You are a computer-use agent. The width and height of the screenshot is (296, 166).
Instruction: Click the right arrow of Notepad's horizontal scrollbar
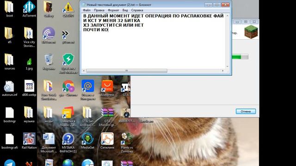(x=223, y=71)
